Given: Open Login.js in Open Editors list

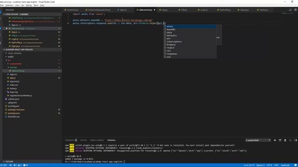Looking at the screenshot, I should tap(15, 39).
